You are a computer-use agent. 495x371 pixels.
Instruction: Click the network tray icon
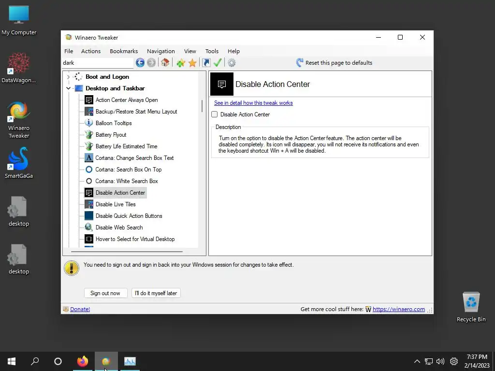tap(428, 361)
